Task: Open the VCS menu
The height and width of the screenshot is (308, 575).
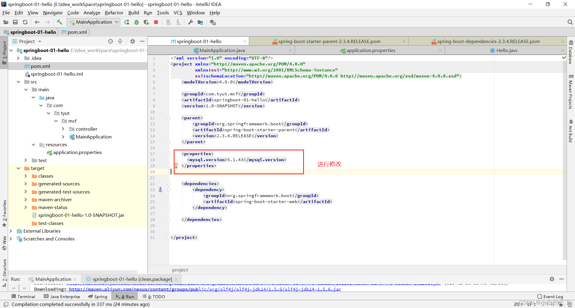Action: tap(178, 13)
